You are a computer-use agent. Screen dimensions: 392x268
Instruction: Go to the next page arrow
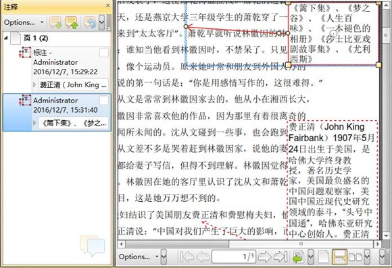point(264,257)
